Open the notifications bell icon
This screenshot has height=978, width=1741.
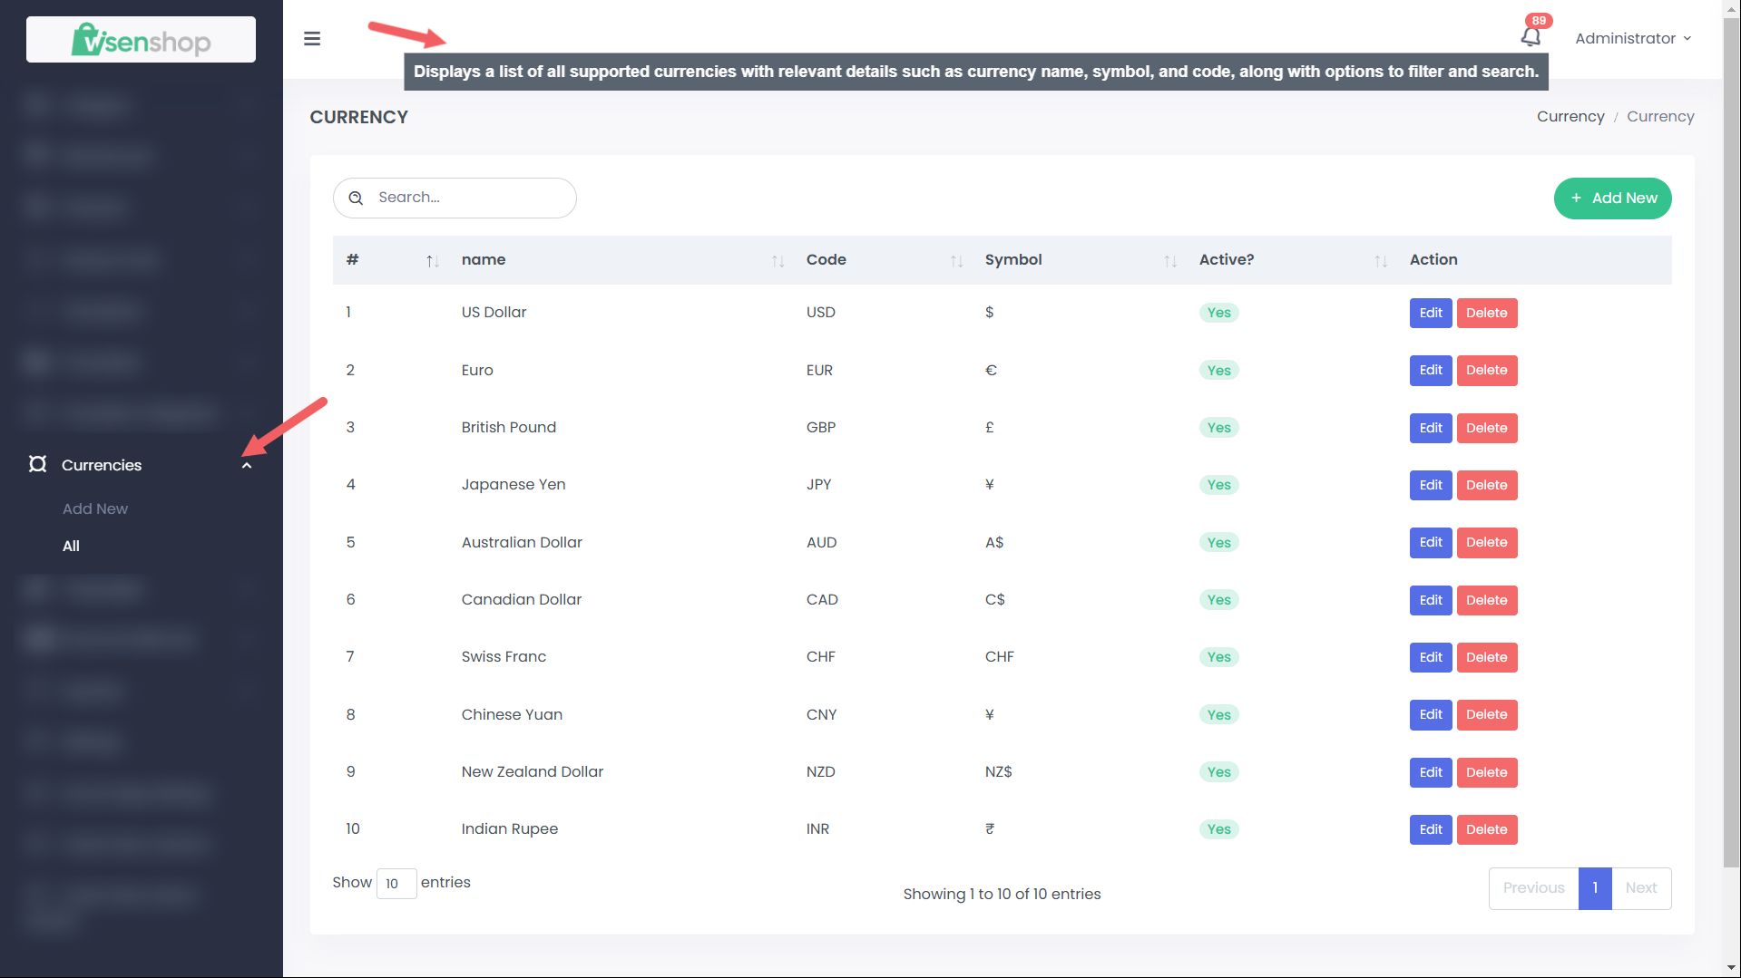tap(1531, 36)
